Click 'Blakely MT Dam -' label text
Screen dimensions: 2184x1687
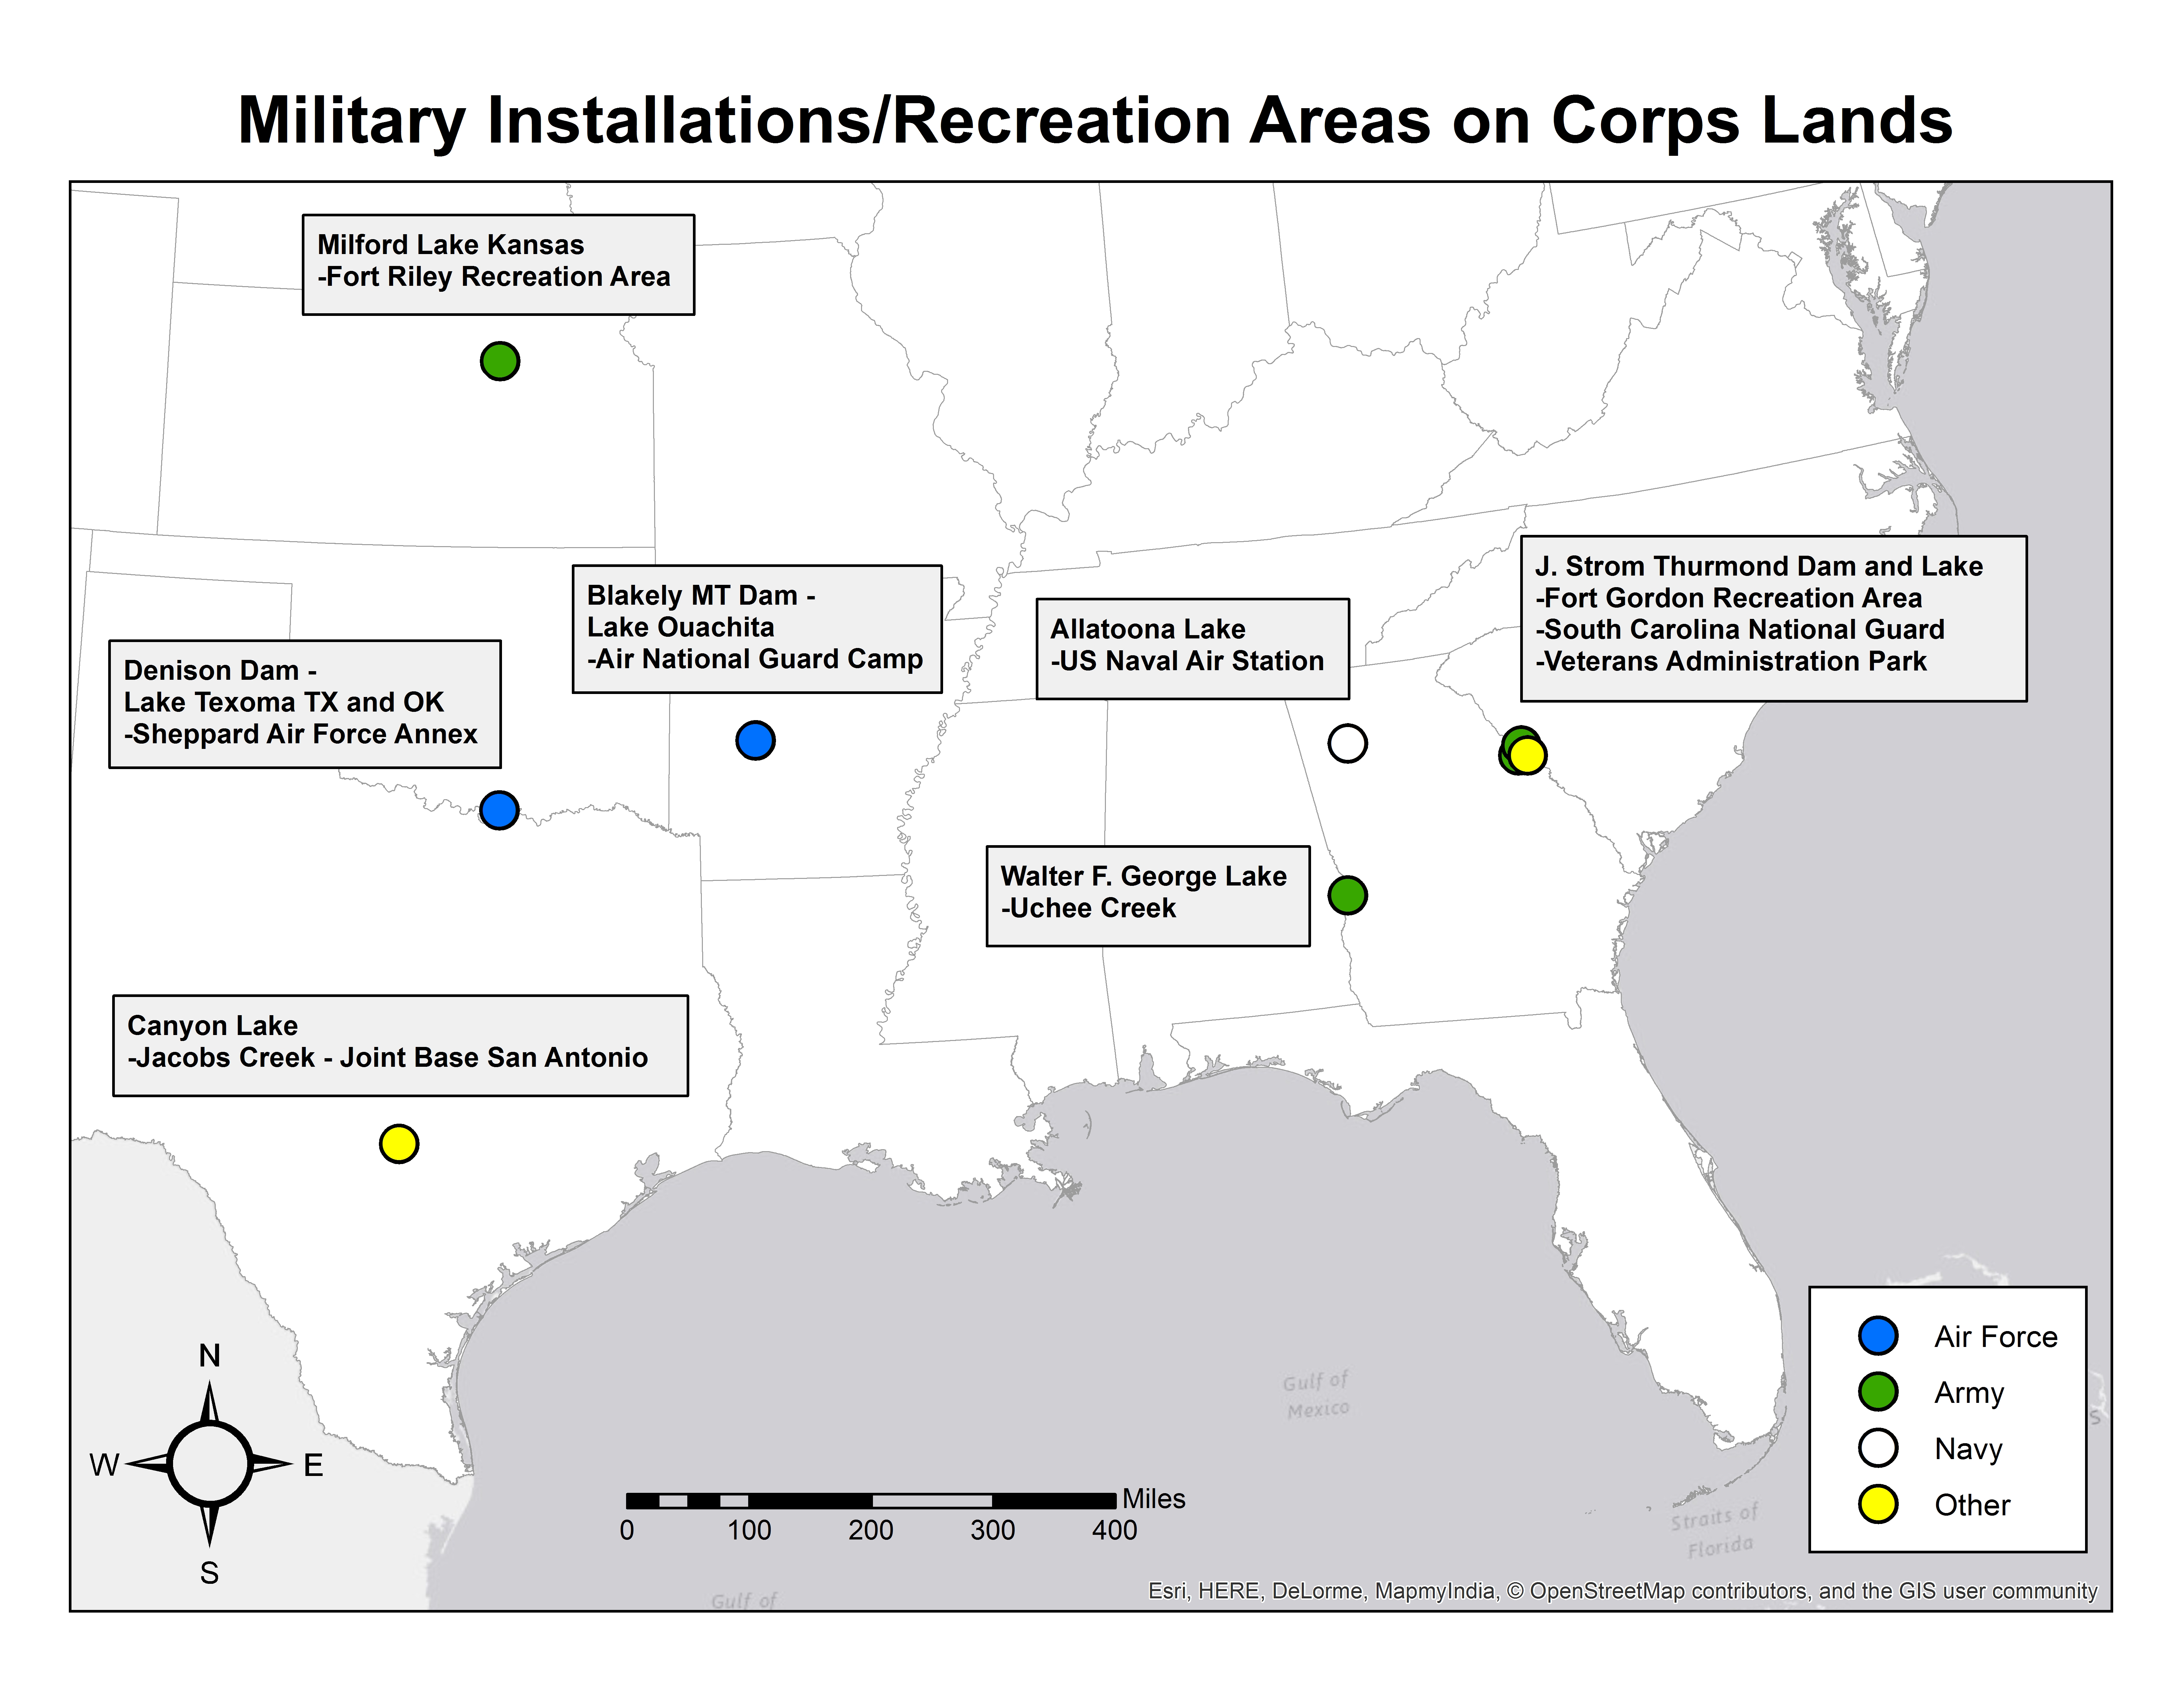click(701, 596)
